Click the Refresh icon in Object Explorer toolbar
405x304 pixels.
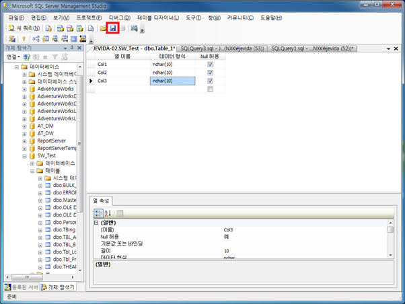[x=65, y=56]
